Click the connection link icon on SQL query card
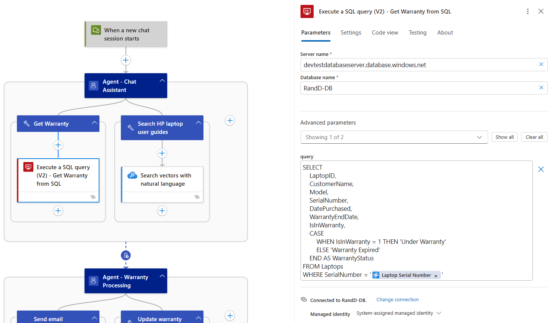 pyautogui.click(x=93, y=197)
